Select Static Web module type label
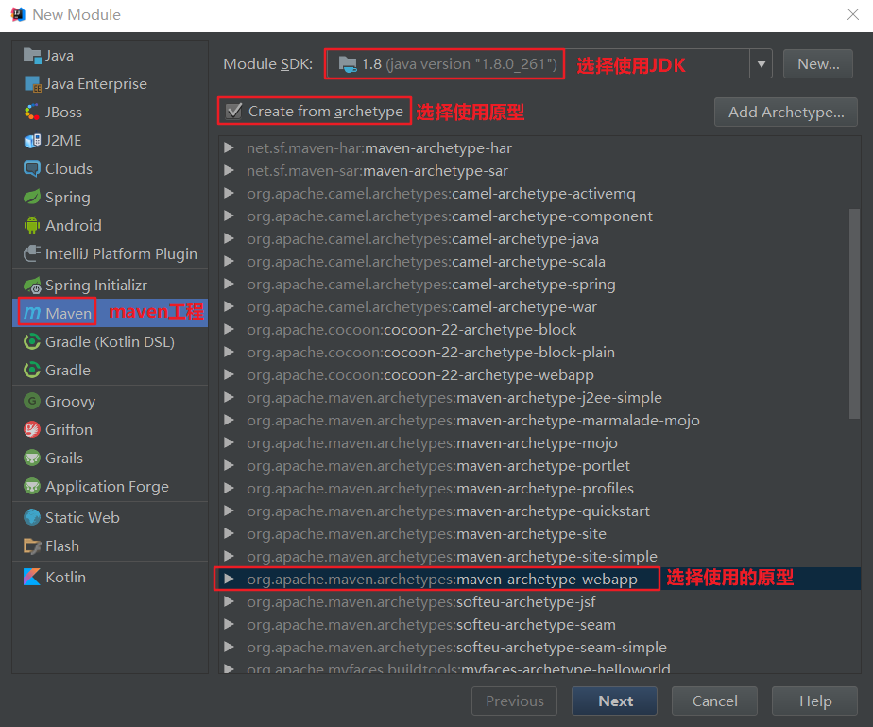 [x=82, y=517]
